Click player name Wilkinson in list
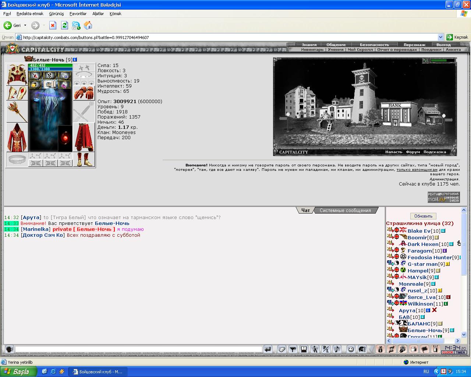Image resolution: width=471 pixels, height=377 pixels. click(420, 304)
